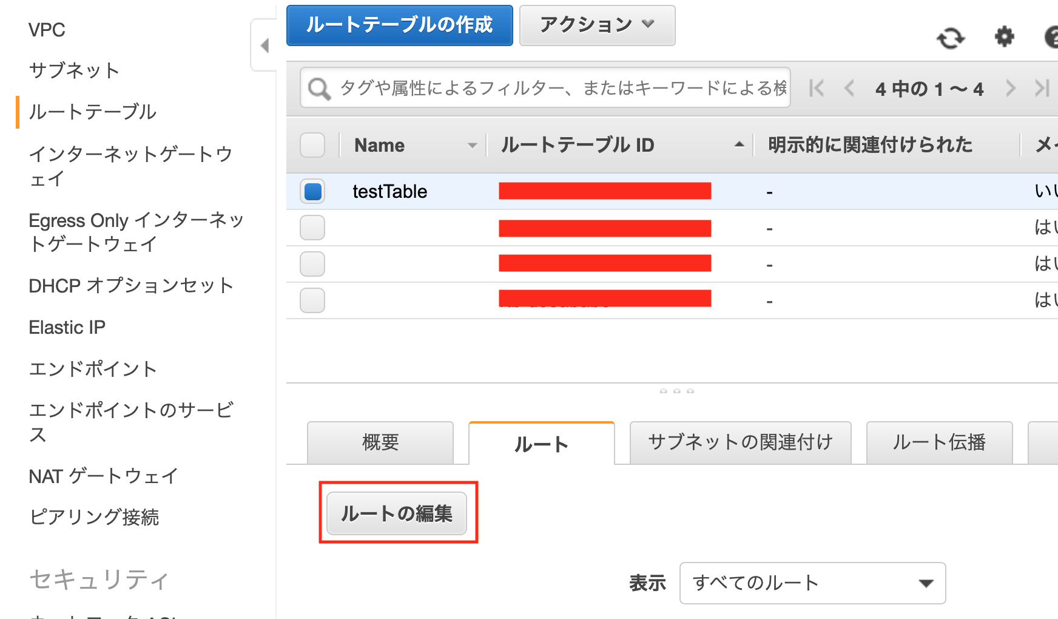
Task: Jump to last page of results
Action: 1042,89
